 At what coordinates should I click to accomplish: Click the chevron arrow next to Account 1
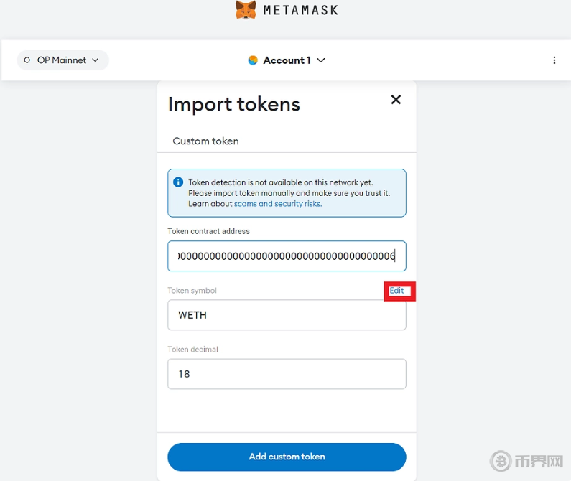click(321, 60)
